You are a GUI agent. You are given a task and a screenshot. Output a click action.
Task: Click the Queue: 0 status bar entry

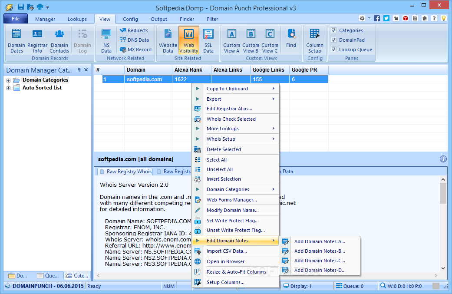tap(350, 286)
